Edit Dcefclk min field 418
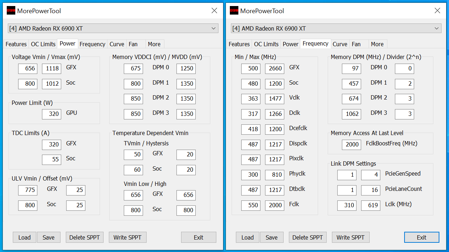Screen dimensions: 449x252 (251, 129)
